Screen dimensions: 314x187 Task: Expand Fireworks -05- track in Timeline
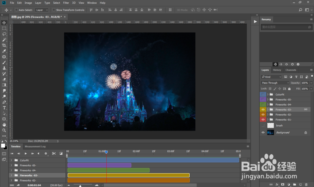click(11, 165)
